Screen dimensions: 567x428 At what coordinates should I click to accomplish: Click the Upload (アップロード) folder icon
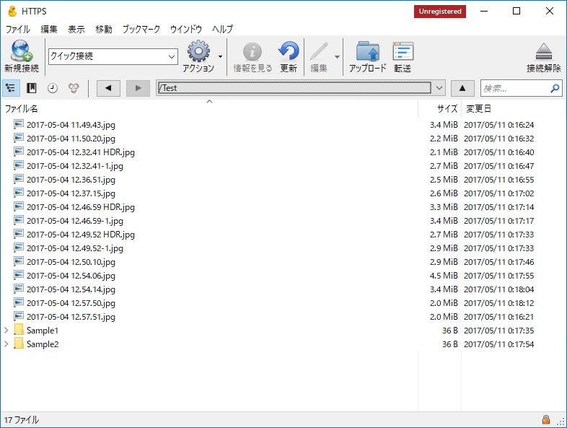[x=367, y=51]
